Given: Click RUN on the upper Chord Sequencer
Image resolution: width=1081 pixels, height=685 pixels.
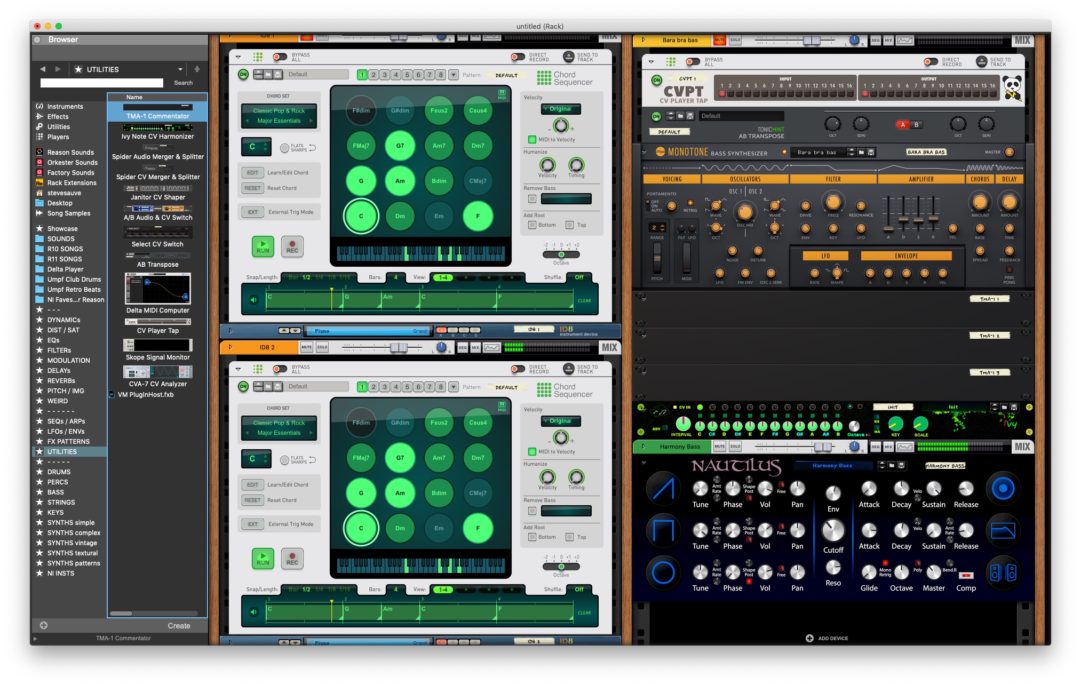Looking at the screenshot, I should 263,246.
